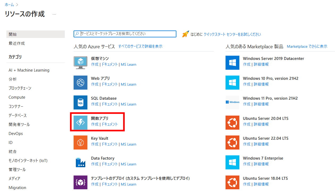Open the 分析 category
335x193 pixels.
(x=12, y=79)
